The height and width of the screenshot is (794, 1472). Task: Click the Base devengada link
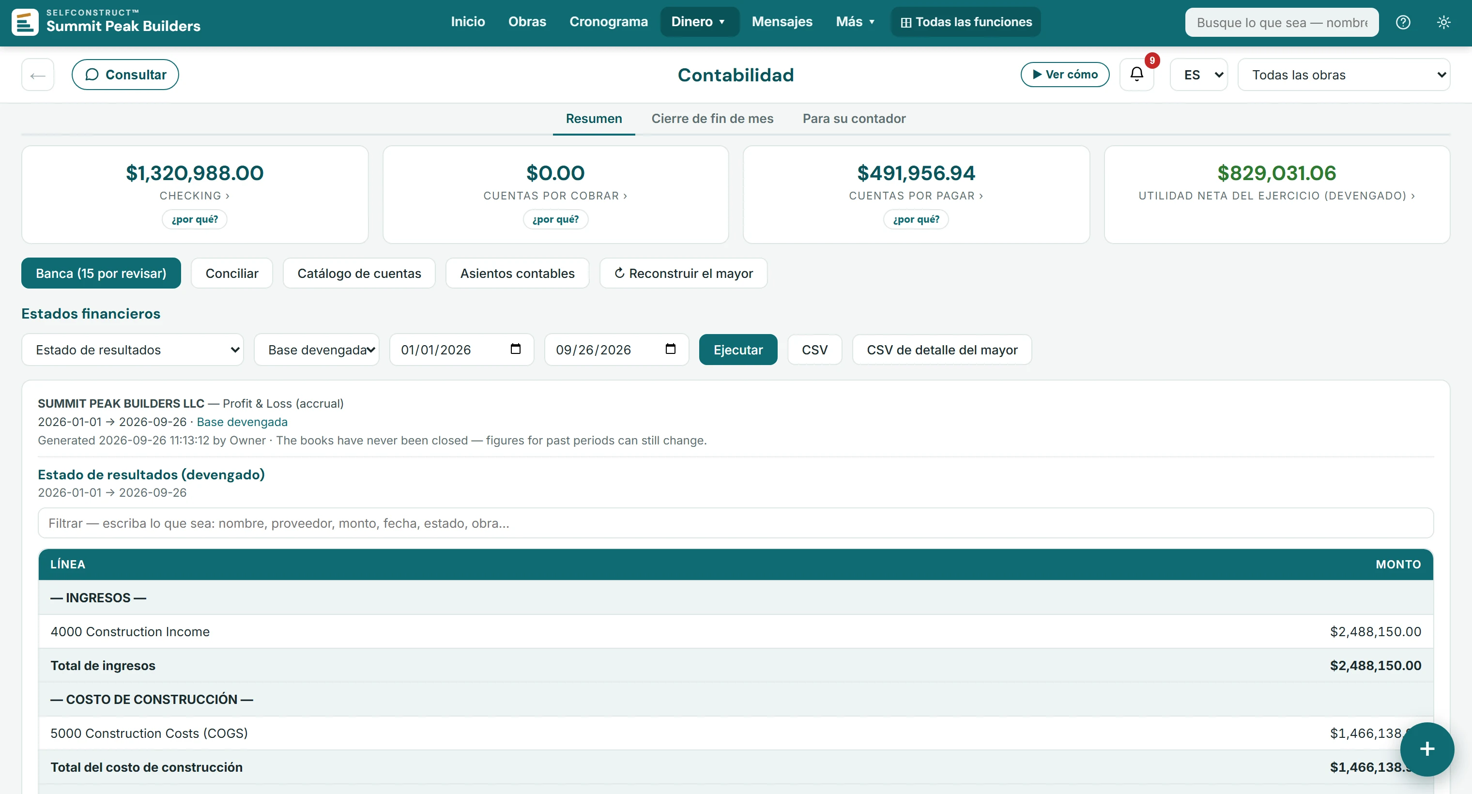click(x=242, y=422)
